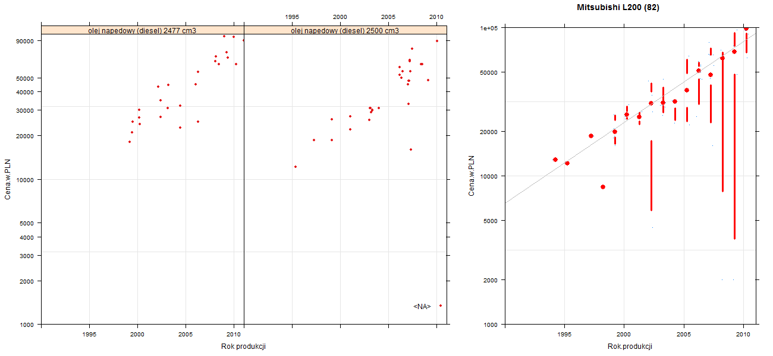Select "Cena.w.PLN" axis title of the diesel panels
The height and width of the screenshot is (356, 773).
tap(8, 178)
